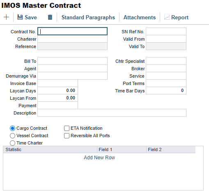Click the Port Terms field
Viewport: 209px width, 193px height.
point(166,83)
